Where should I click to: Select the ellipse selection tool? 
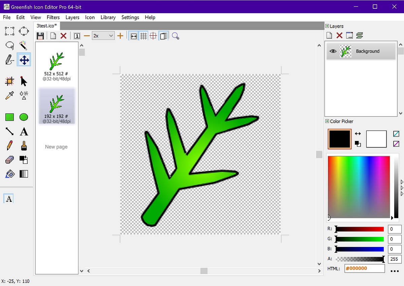(x=24, y=31)
